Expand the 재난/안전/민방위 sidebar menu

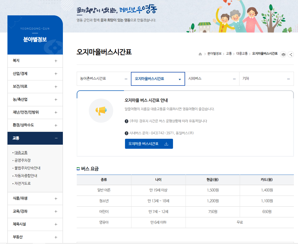tap(35, 112)
